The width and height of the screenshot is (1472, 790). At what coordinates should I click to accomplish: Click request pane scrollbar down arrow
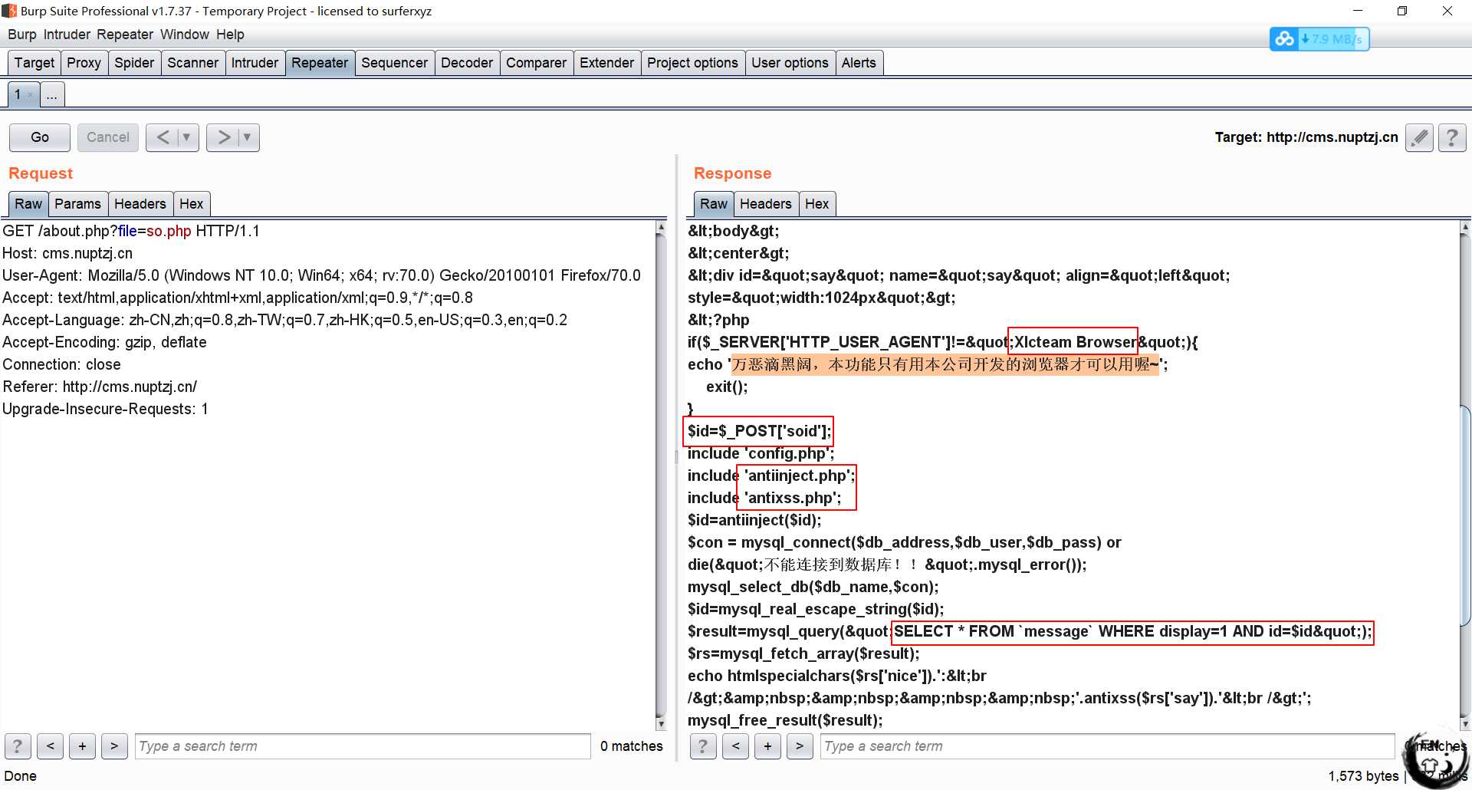(x=661, y=724)
